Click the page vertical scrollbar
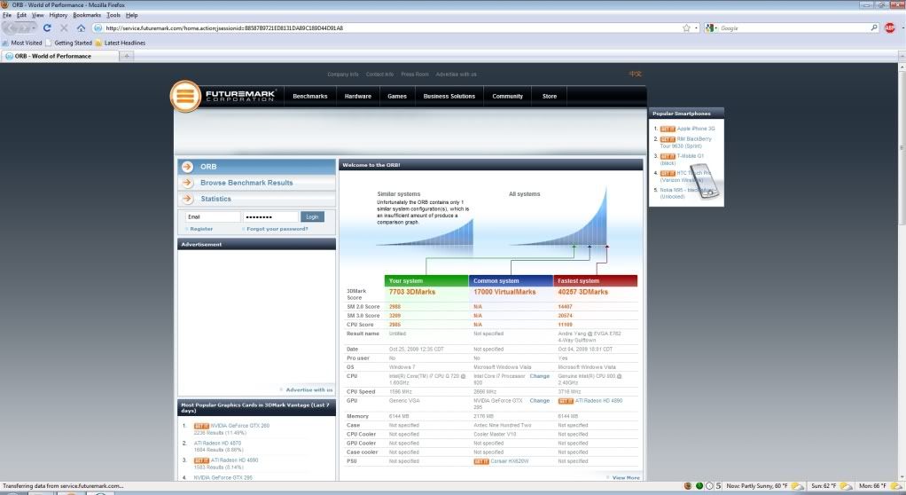This screenshot has width=906, height=495. click(902, 271)
